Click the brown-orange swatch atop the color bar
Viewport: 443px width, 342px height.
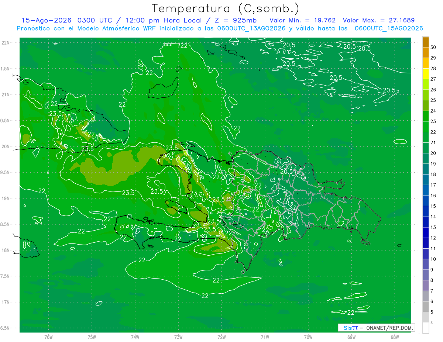tap(426, 42)
